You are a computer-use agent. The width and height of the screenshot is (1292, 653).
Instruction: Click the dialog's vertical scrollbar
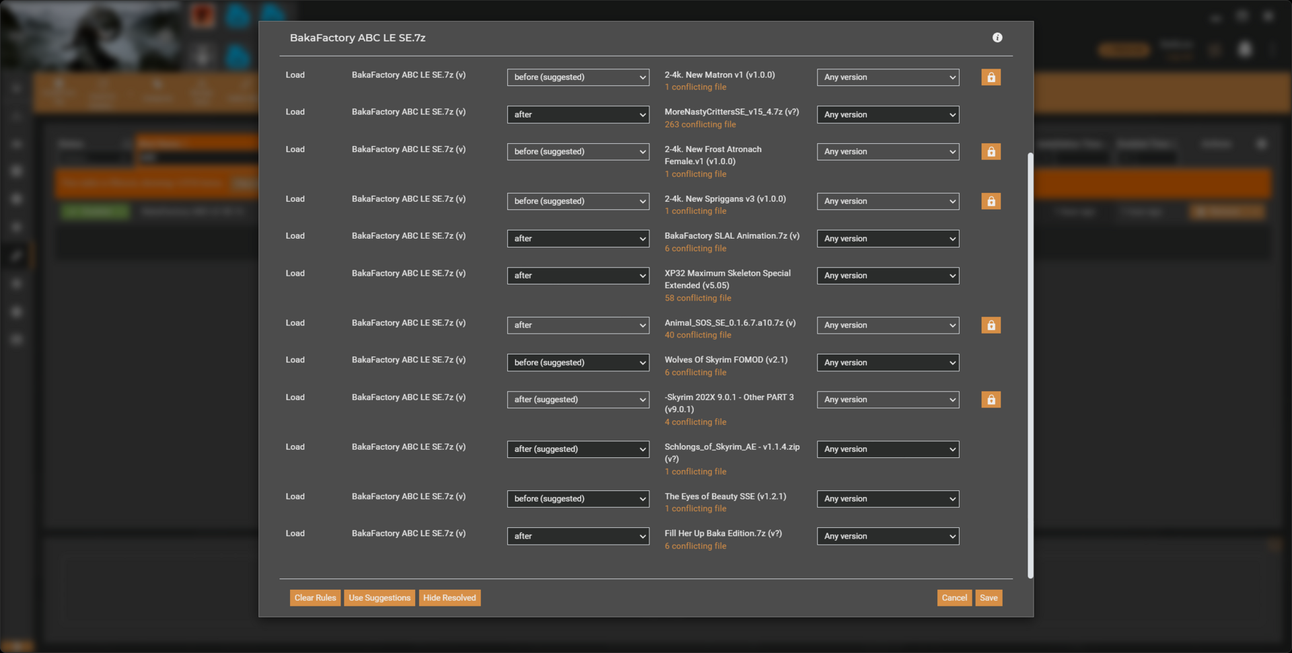pos(1030,365)
